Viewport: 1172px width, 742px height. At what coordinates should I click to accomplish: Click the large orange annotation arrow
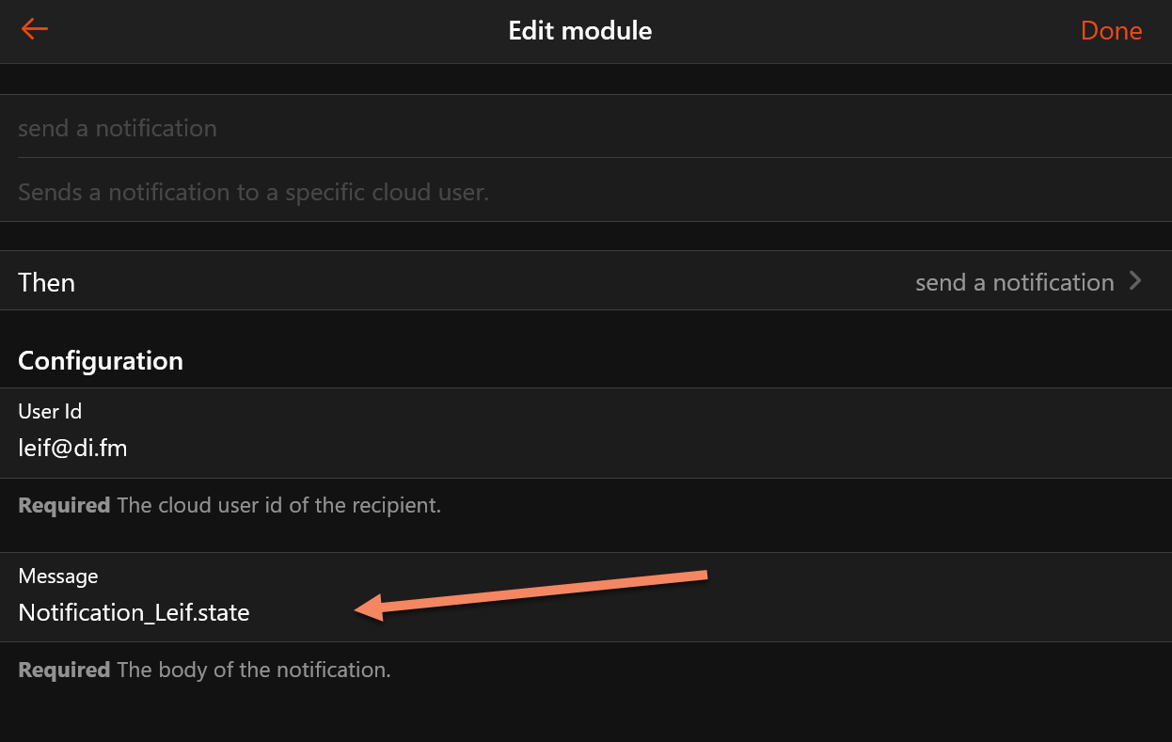[x=531, y=593]
